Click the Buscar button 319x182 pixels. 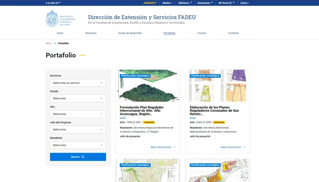(x=78, y=157)
